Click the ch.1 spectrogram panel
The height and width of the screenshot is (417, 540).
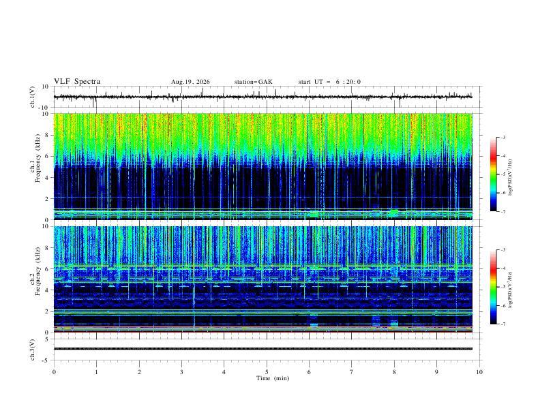pyautogui.click(x=262, y=166)
